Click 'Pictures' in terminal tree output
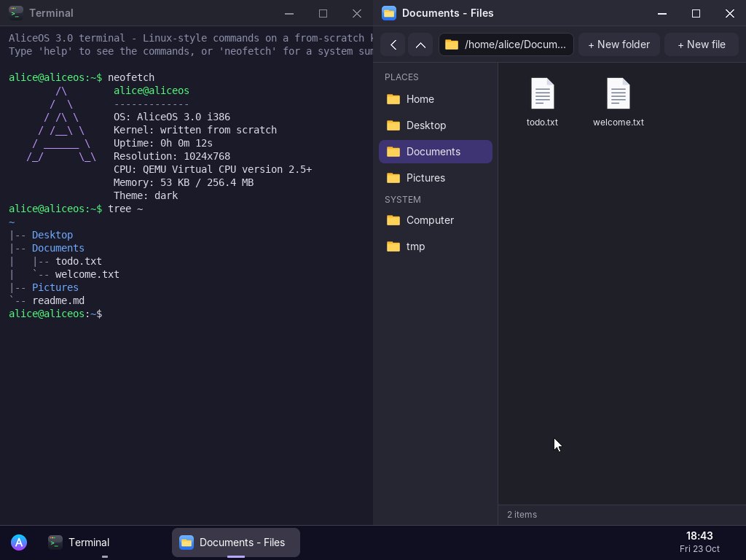The height and width of the screenshot is (560, 746). 55,287
